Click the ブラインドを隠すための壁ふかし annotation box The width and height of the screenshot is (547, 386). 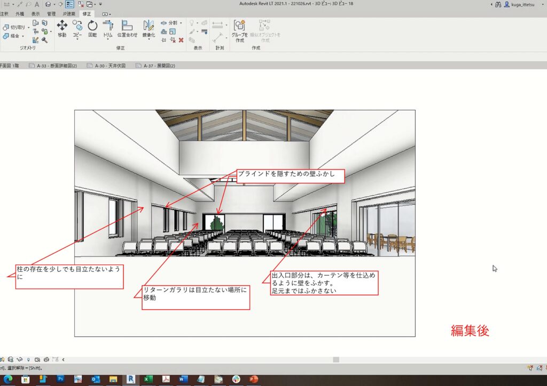[x=291, y=176]
